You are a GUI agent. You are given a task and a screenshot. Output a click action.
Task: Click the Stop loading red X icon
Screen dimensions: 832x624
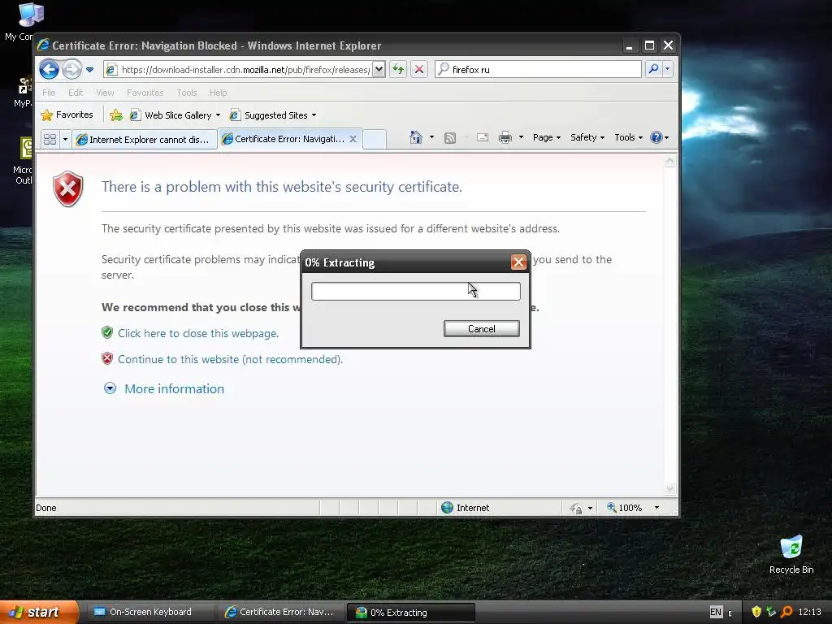tap(419, 69)
